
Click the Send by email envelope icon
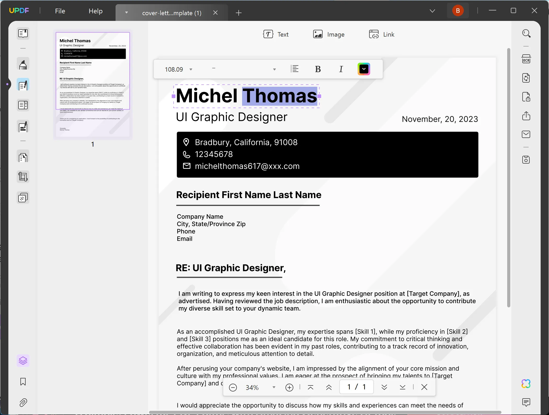[x=526, y=134]
